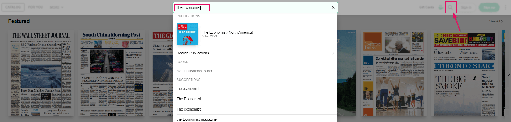Open the Gift Cards link

pyautogui.click(x=426, y=7)
